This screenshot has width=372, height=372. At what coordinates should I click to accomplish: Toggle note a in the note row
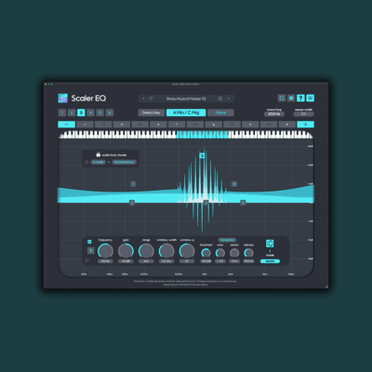250,125
